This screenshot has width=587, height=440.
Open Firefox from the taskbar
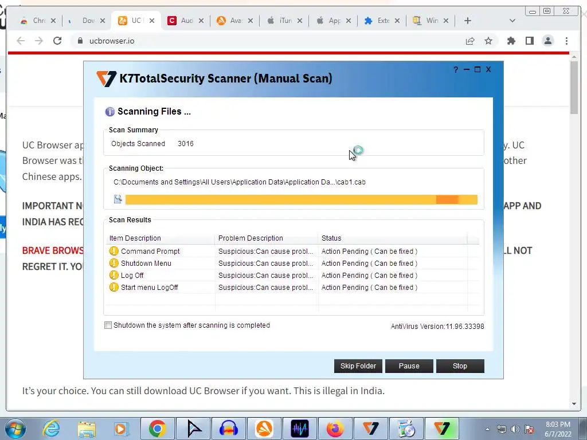pos(335,429)
